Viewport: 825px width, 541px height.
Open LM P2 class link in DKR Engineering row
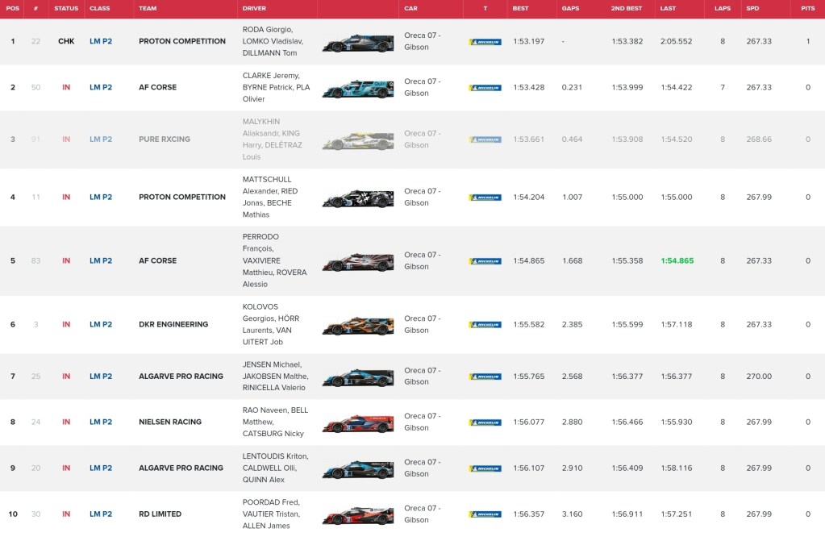pyautogui.click(x=101, y=324)
